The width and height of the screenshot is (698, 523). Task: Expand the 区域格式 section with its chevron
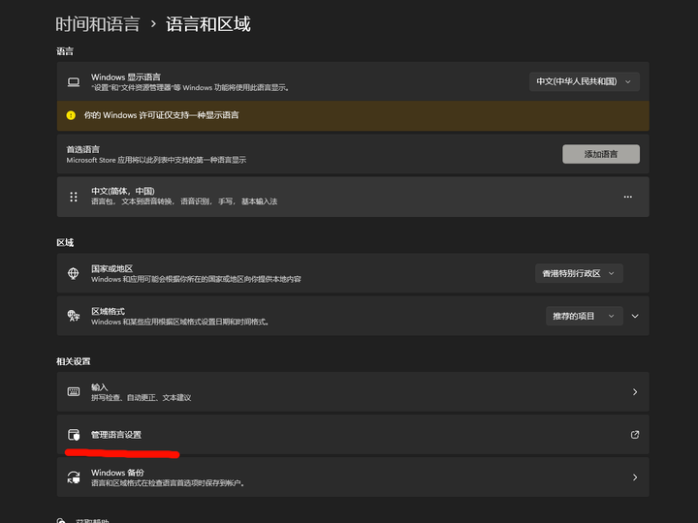[635, 316]
